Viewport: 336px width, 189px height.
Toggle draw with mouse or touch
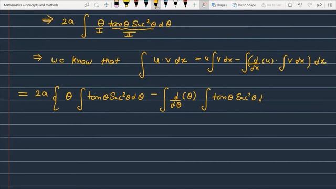click(x=204, y=5)
